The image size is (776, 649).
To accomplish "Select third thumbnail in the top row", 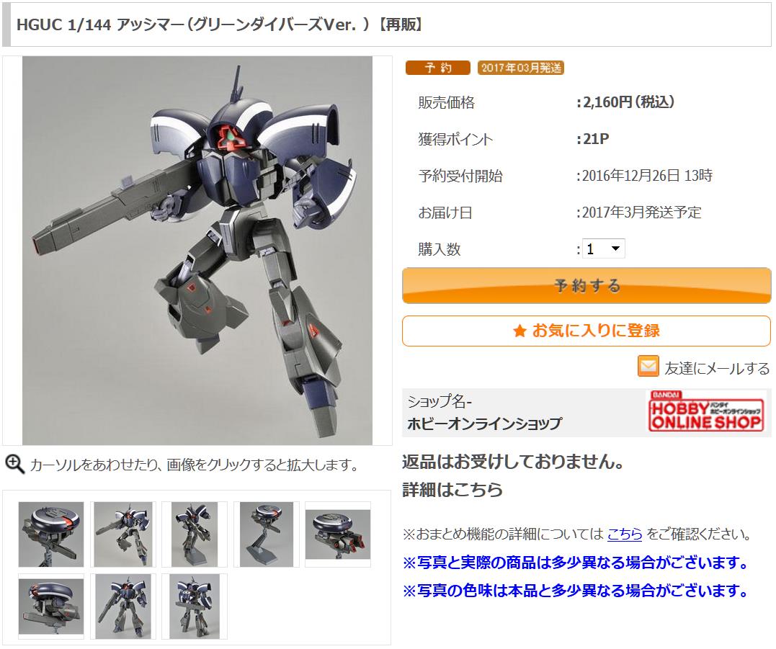I will point(195,534).
